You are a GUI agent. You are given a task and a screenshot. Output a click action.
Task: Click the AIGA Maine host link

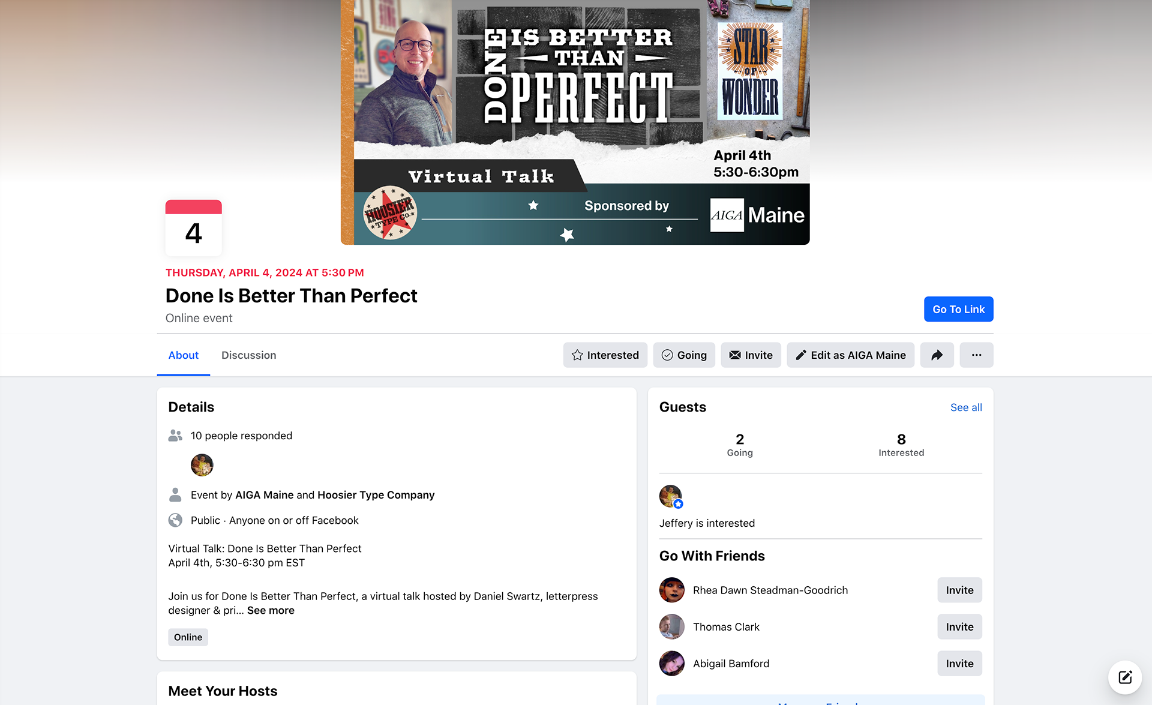(265, 495)
